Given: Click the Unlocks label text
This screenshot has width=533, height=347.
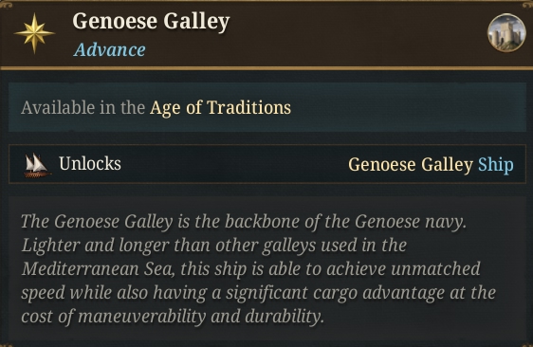Looking at the screenshot, I should (x=90, y=163).
